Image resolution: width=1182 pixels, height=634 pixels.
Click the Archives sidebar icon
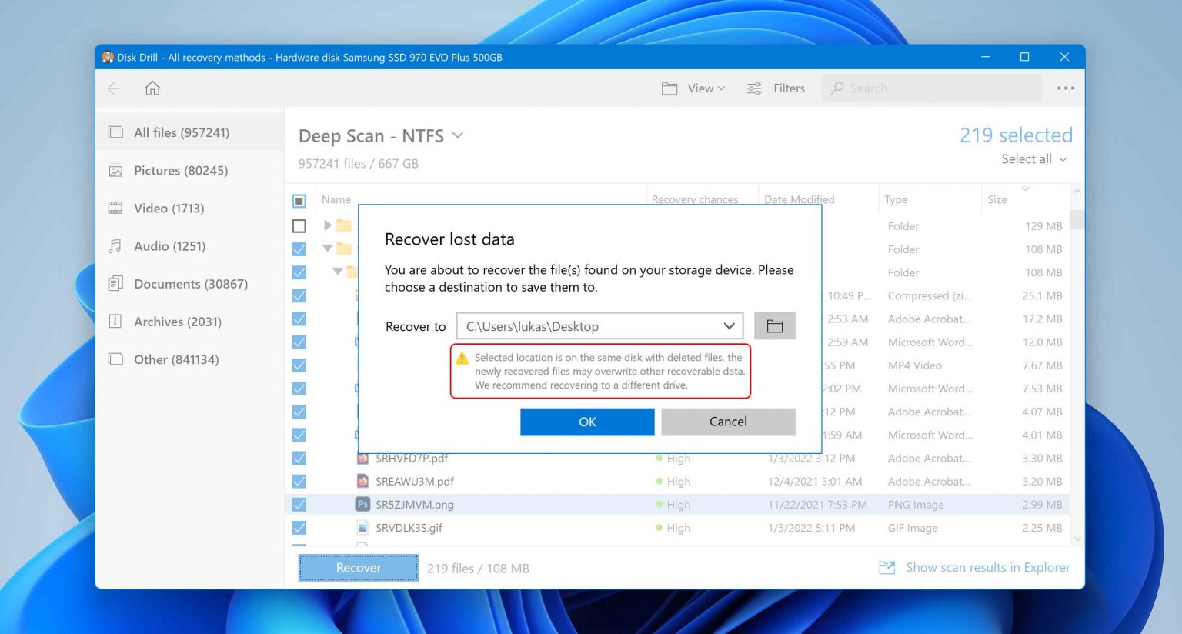click(115, 321)
